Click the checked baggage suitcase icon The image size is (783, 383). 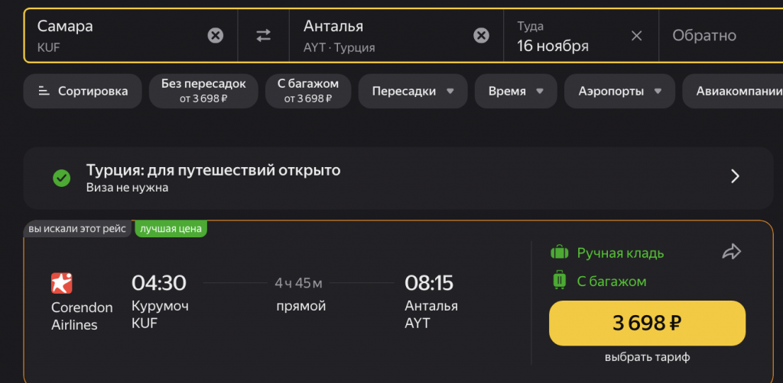(559, 281)
